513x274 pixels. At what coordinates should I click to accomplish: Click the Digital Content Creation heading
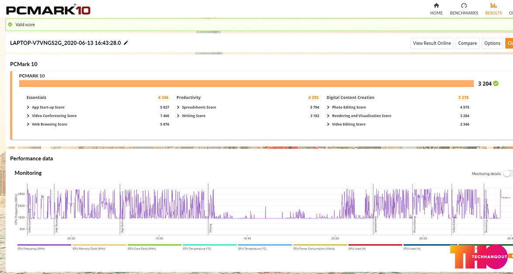351,97
